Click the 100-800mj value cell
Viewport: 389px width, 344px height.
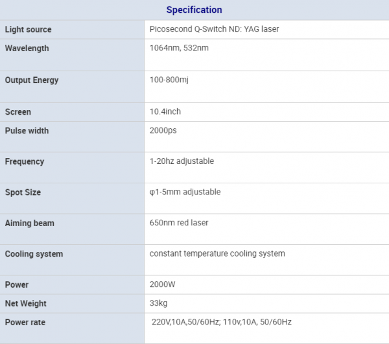[x=169, y=80]
